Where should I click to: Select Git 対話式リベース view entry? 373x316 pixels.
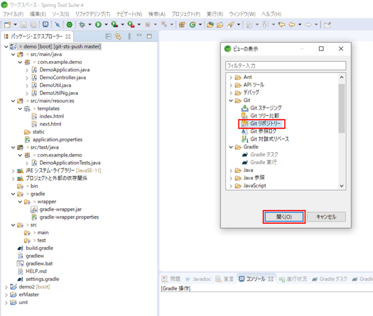(269, 139)
